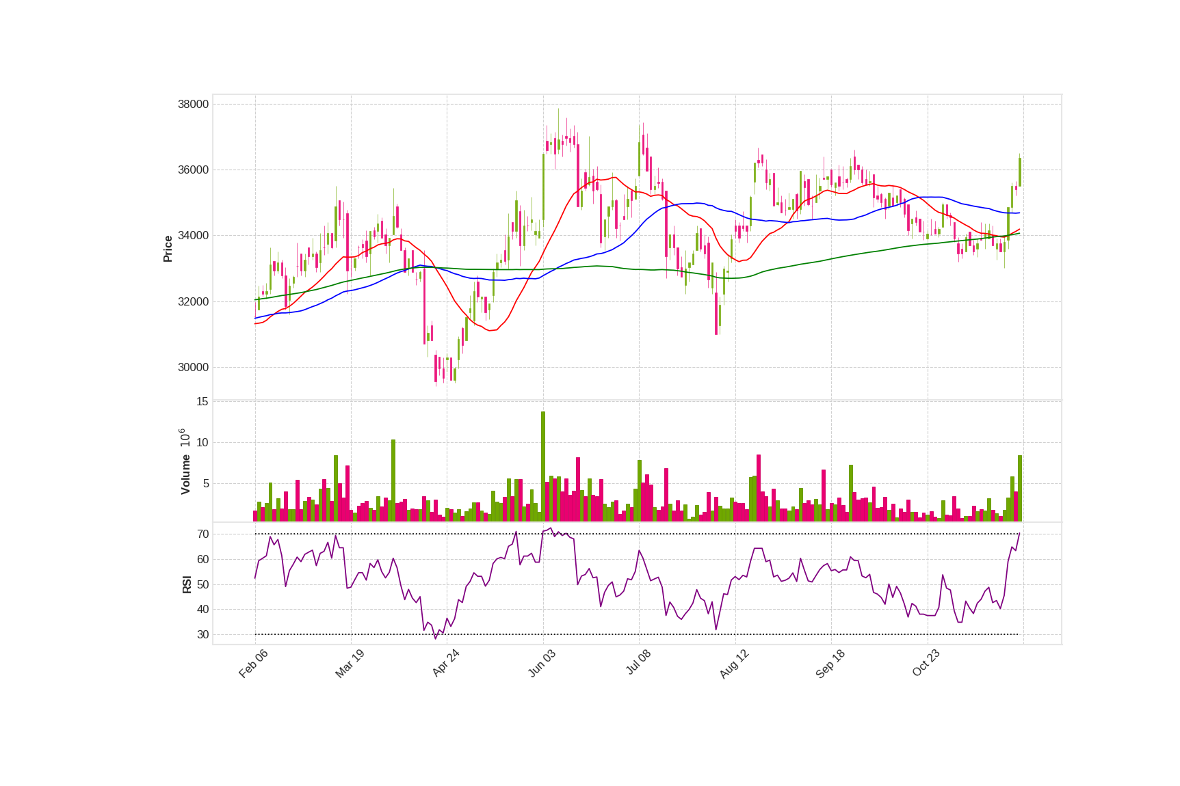Click the RSI axis value 60

(x=203, y=560)
